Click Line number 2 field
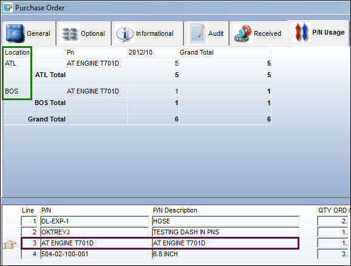This screenshot has width=351, height=266. [x=29, y=232]
